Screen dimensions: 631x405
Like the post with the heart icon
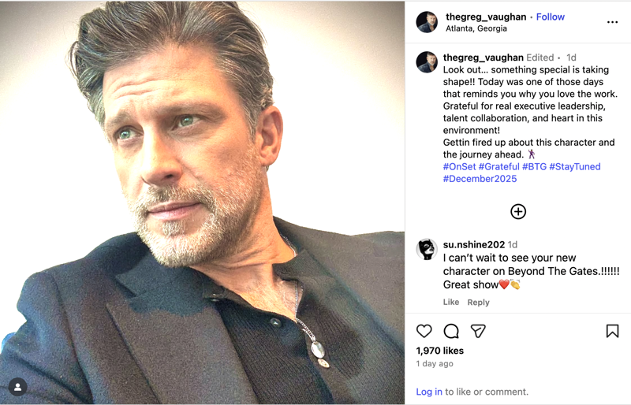click(424, 331)
